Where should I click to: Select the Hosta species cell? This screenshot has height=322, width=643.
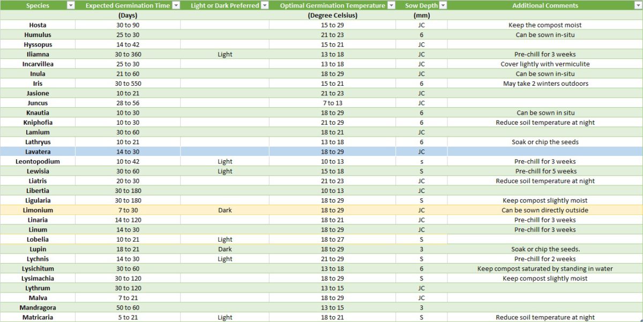click(38, 25)
